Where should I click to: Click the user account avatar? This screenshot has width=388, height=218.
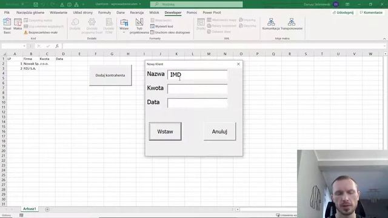(336, 4)
